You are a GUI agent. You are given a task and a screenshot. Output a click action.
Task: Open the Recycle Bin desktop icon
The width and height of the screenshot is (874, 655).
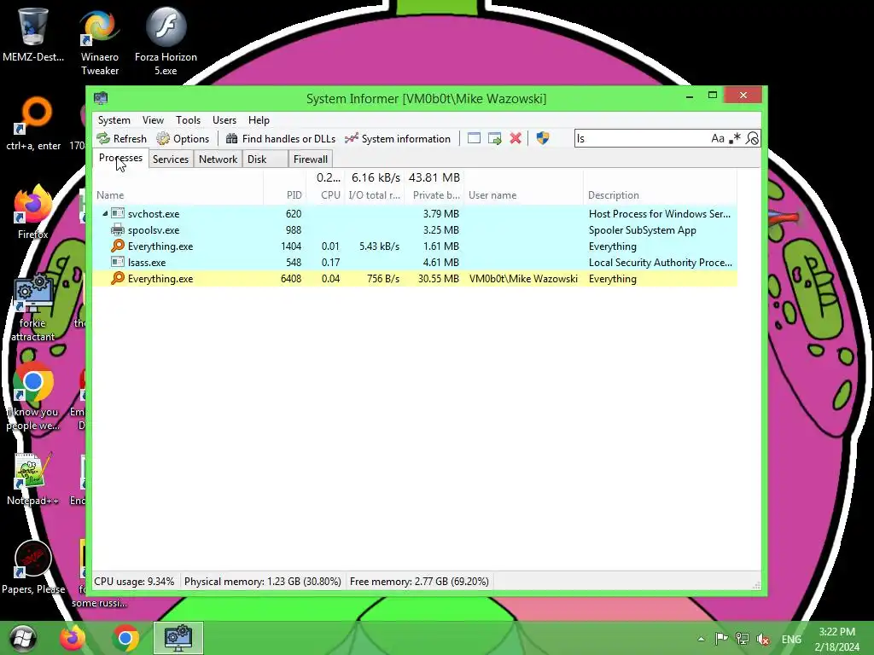tap(33, 33)
